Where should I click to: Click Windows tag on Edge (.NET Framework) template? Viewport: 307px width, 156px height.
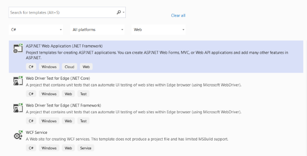[x=49, y=121]
